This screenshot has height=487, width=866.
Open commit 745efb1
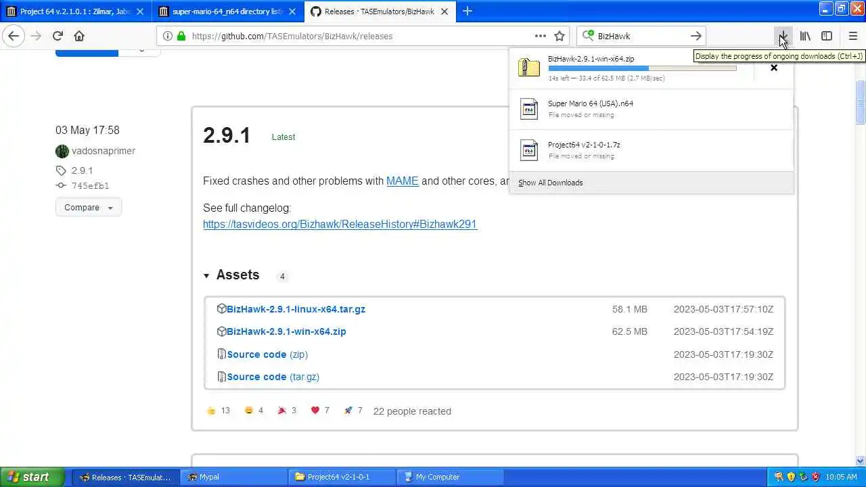pos(90,185)
